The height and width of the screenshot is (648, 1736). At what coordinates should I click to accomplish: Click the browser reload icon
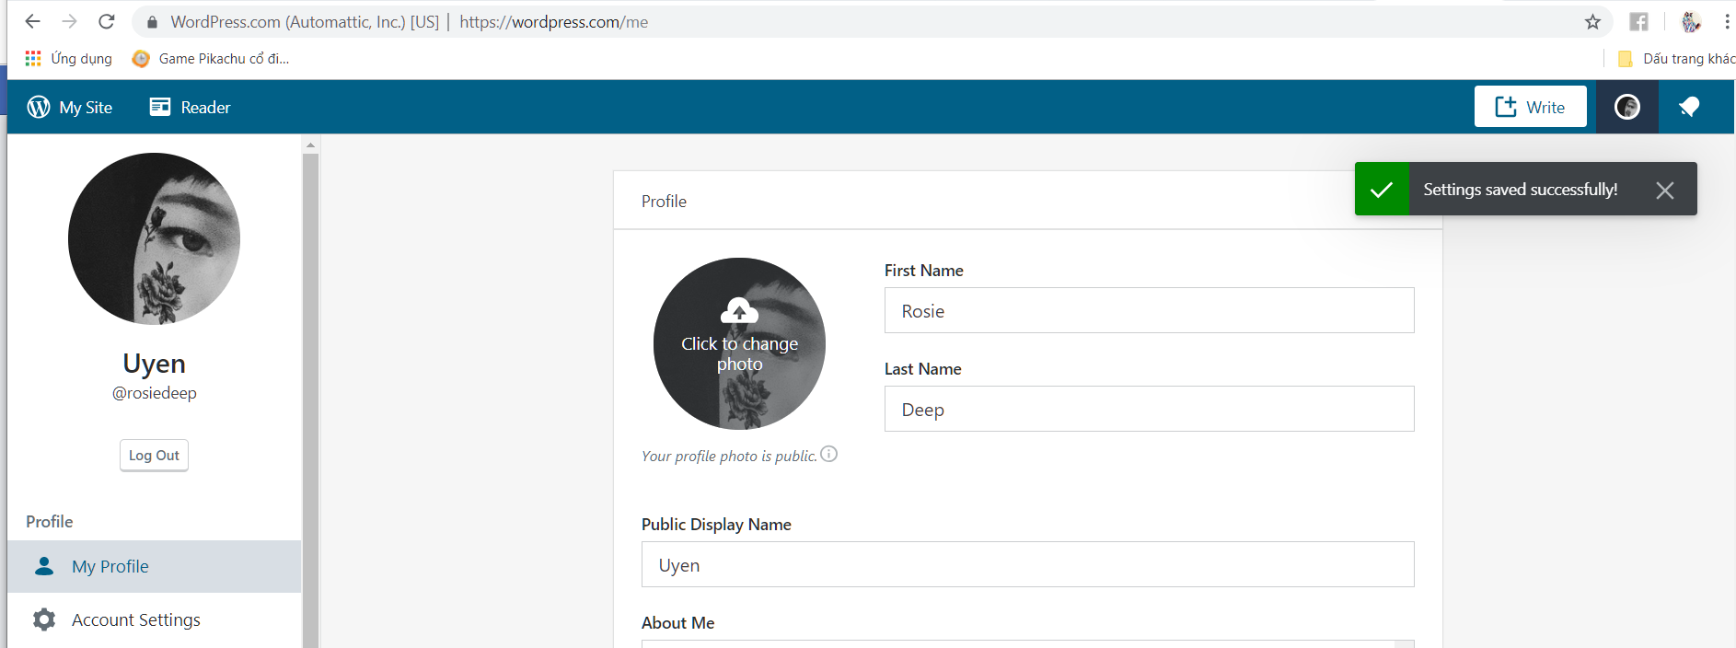pos(107,22)
